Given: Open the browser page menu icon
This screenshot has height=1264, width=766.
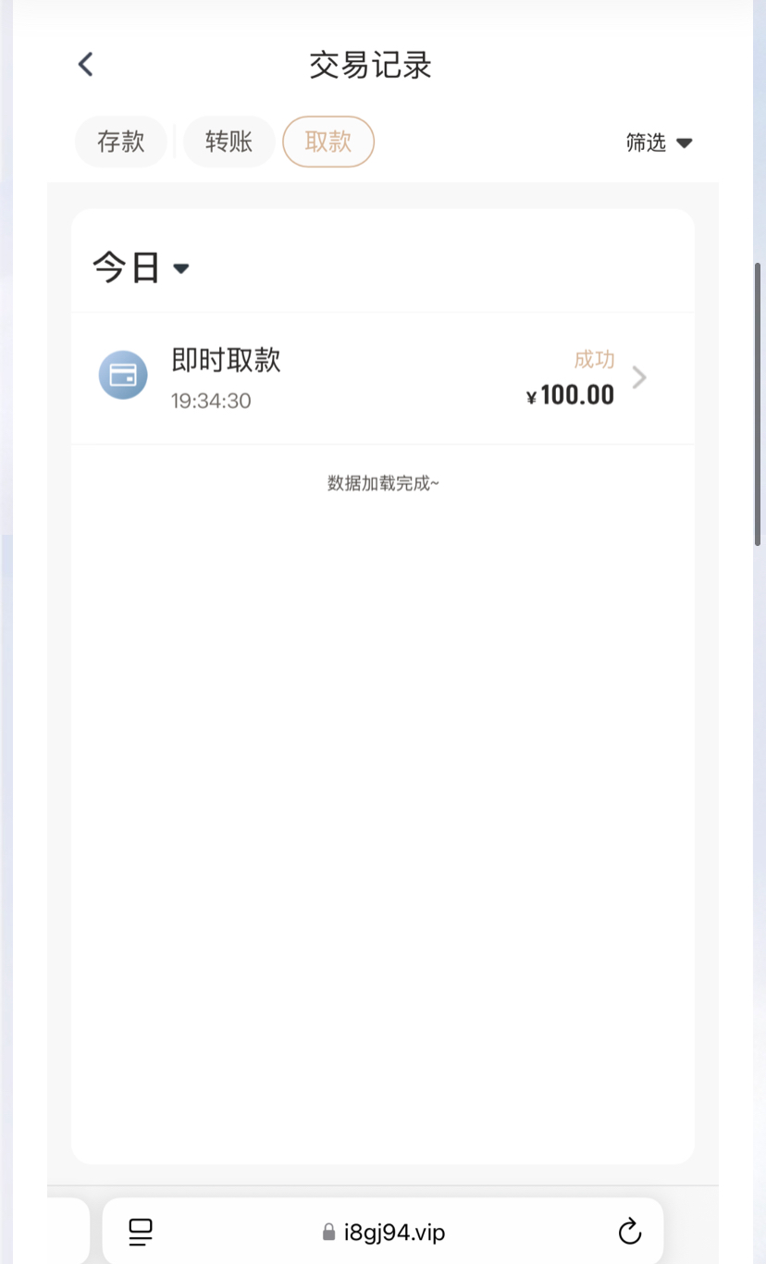Looking at the screenshot, I should coord(141,1232).
